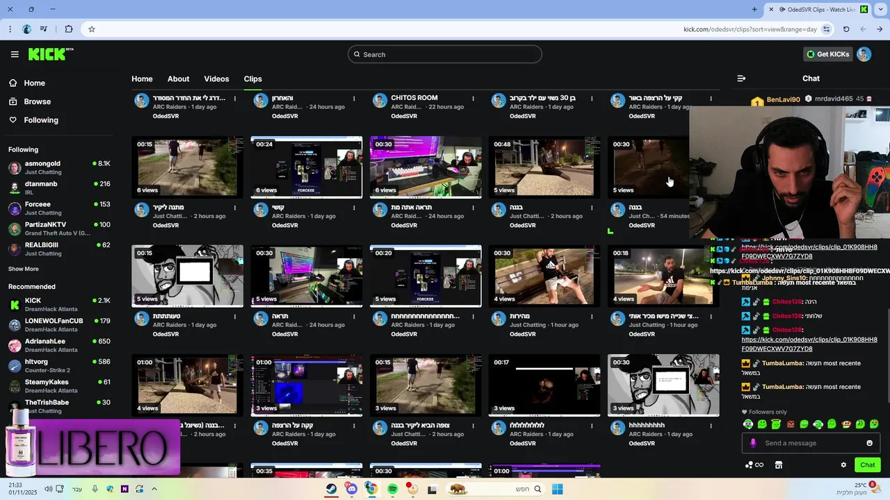Image resolution: width=890 pixels, height=500 pixels.
Task: Switch to the About channel tab
Action: point(178,78)
